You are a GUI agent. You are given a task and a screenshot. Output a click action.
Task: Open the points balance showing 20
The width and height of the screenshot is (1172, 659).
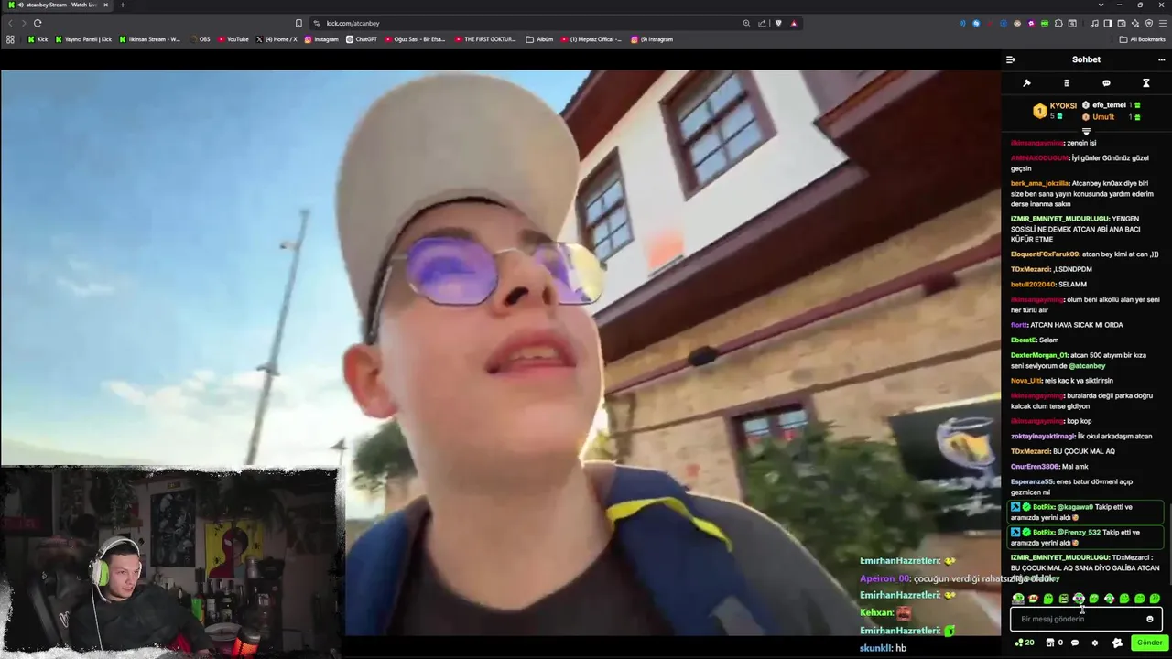[x=1025, y=643]
